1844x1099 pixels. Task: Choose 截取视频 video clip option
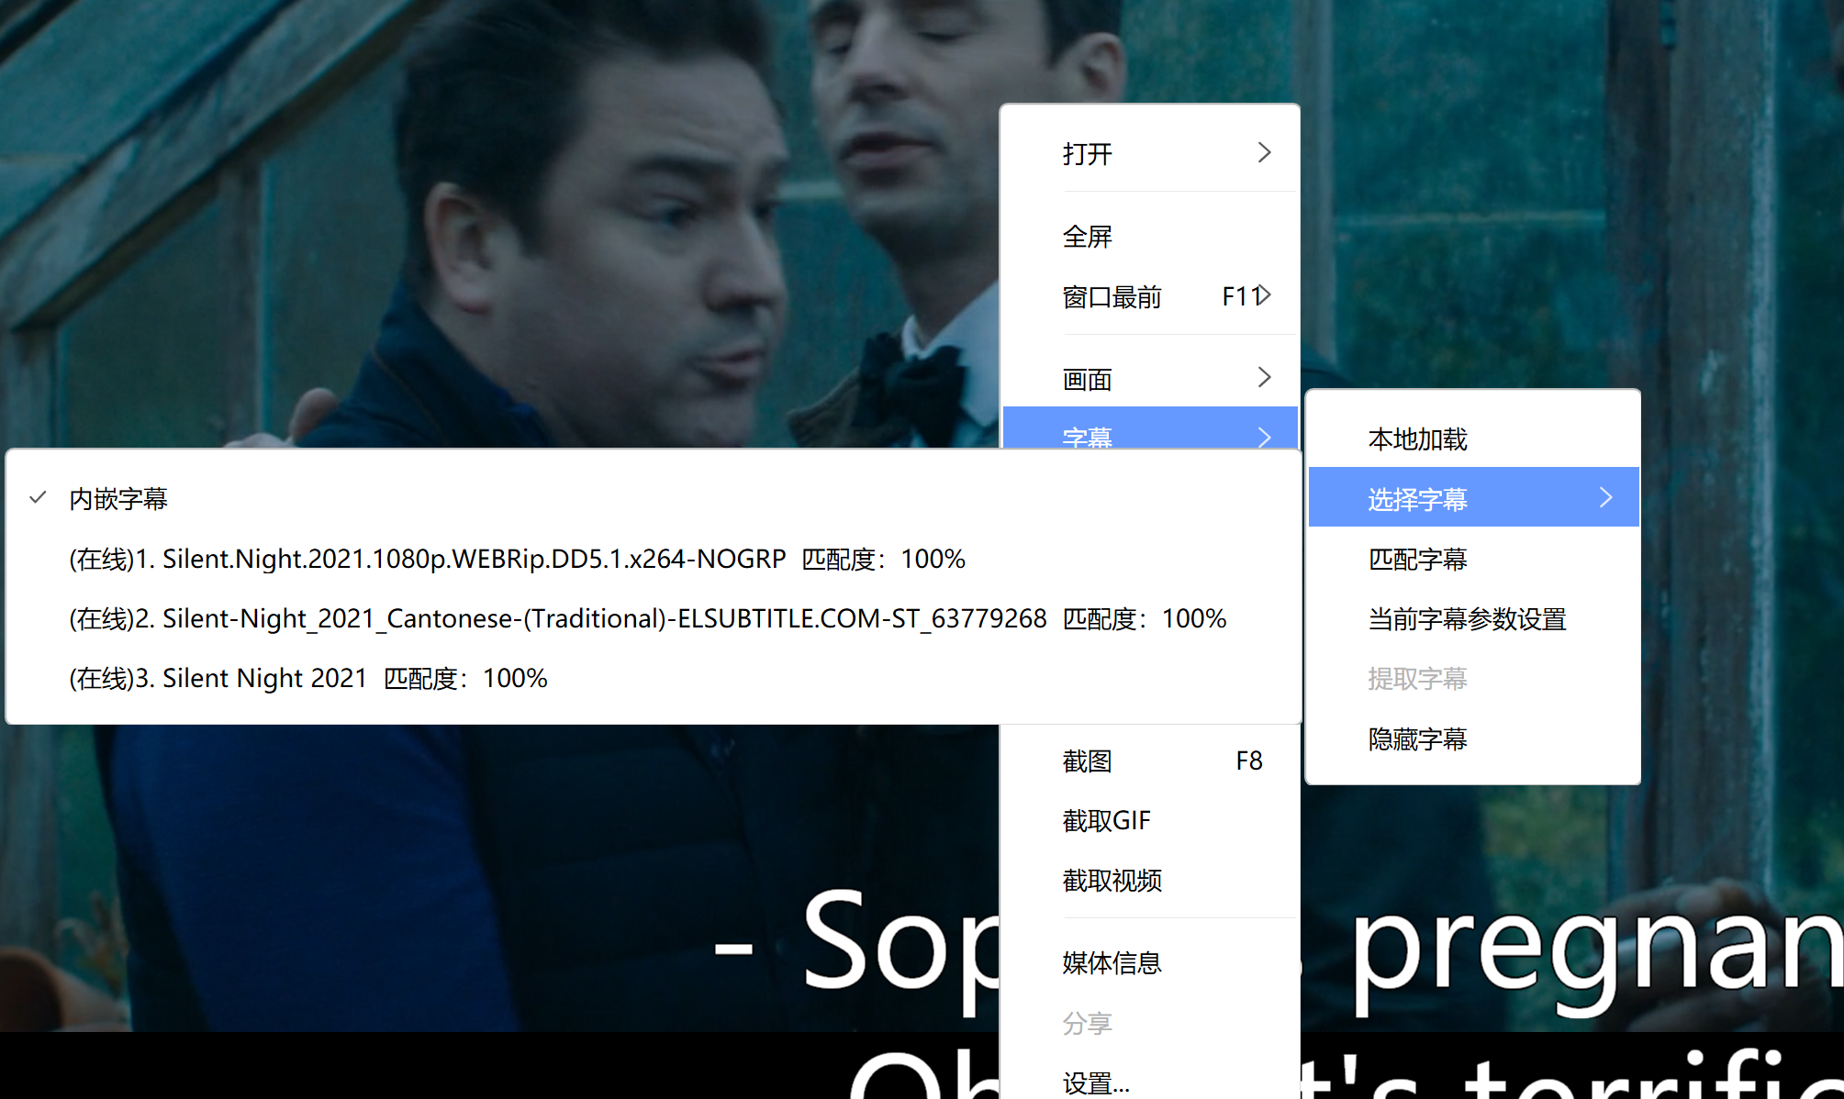point(1112,880)
